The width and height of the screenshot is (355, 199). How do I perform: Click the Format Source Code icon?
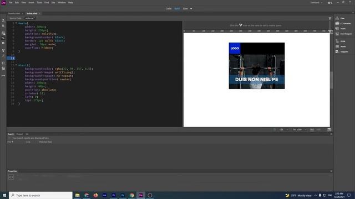click(x=3, y=56)
